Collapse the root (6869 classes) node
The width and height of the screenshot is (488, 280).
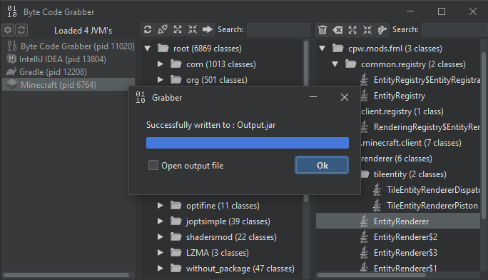tap(148, 49)
